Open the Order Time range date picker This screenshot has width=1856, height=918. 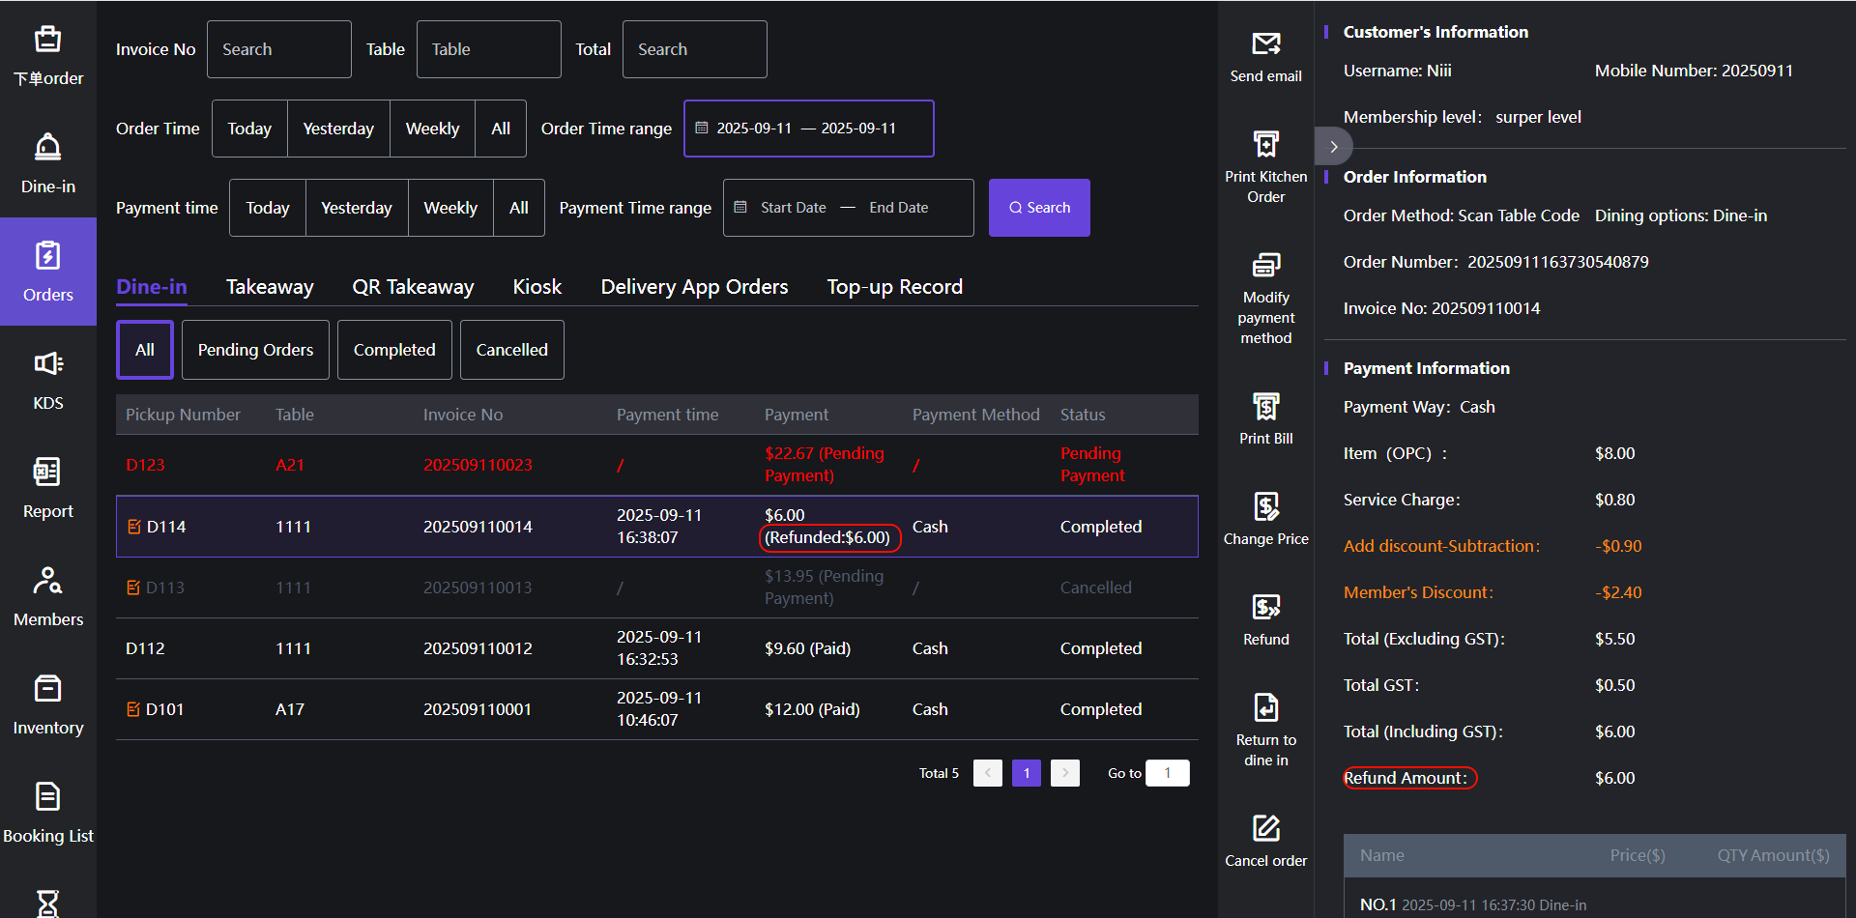coord(808,129)
